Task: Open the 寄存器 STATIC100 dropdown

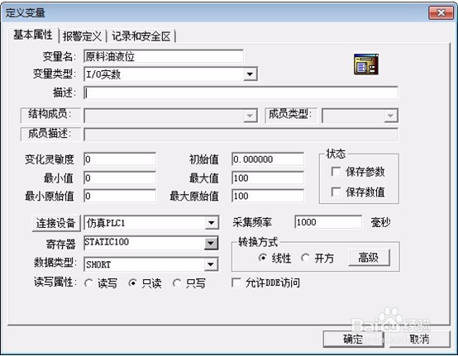Action: [x=211, y=243]
